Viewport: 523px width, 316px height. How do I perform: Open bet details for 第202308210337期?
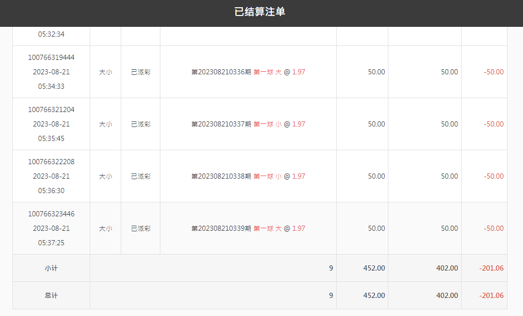[248, 124]
